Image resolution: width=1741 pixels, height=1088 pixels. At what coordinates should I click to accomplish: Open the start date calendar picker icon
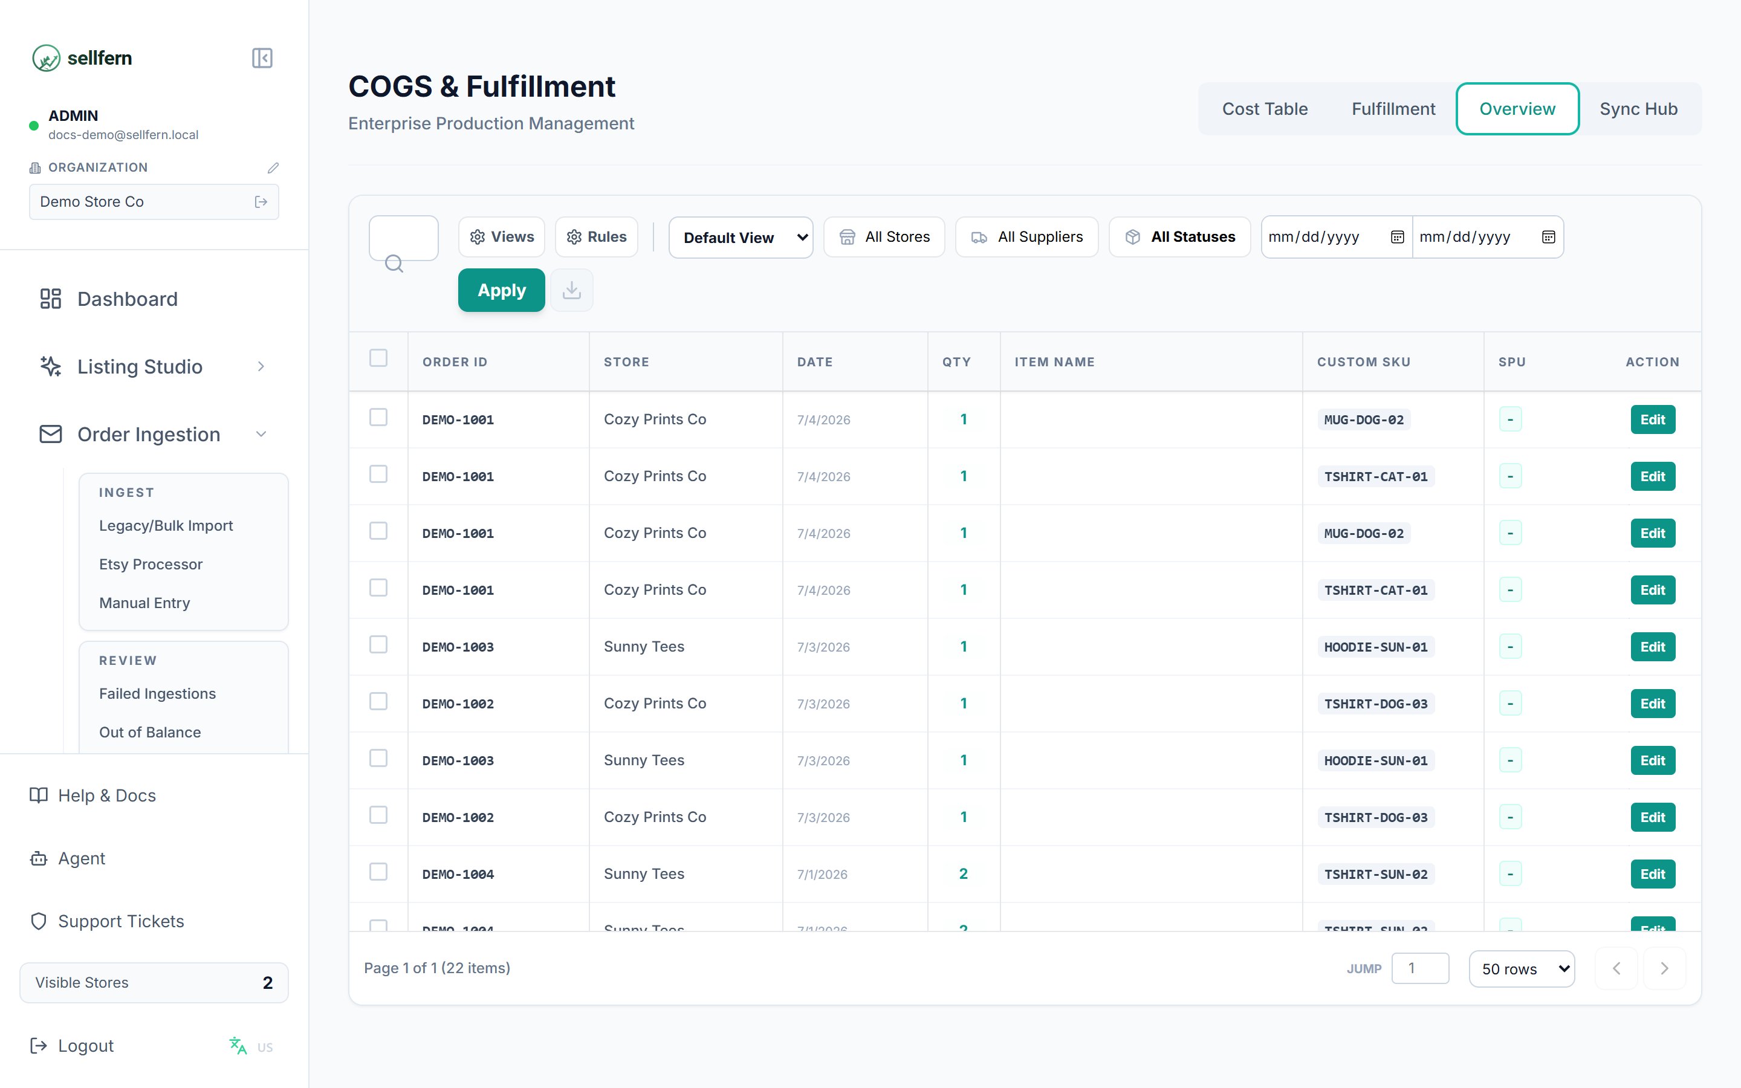(x=1397, y=237)
